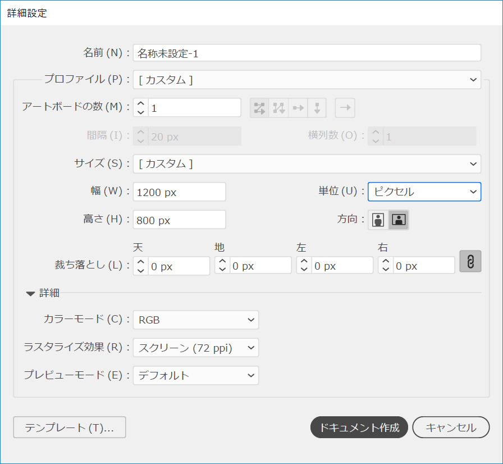This screenshot has height=464, width=503.
Task: Open the ラスタライズ効果 dropdown
Action: pyautogui.click(x=195, y=348)
